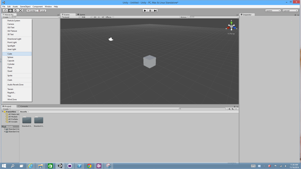Select the Inspector tab
301x169 pixels.
click(x=246, y=15)
